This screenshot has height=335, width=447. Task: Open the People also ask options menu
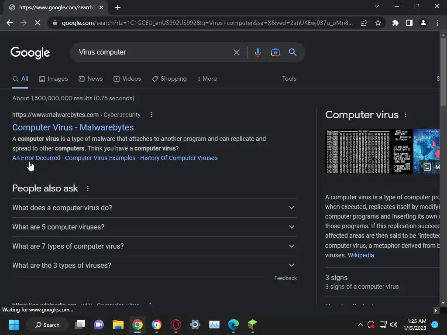[x=87, y=188]
